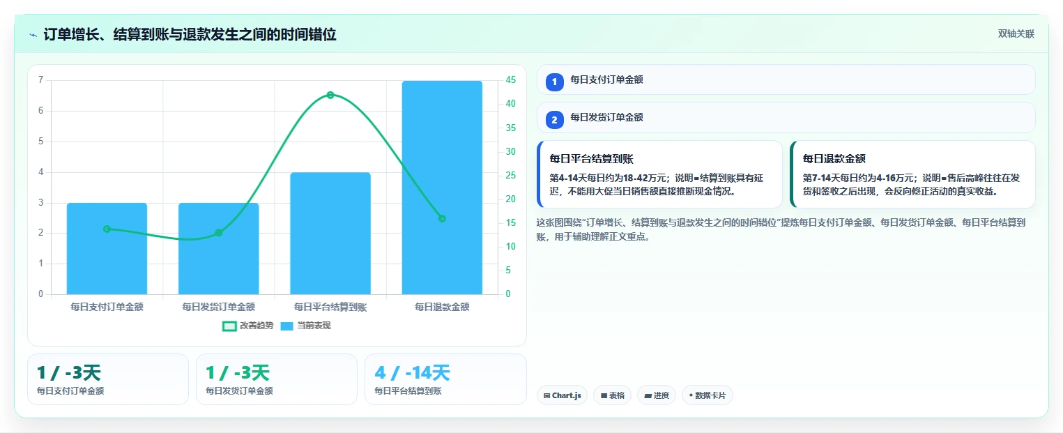Click the bar for 每日发货订单金额
The width and height of the screenshot is (1063, 433).
point(218,248)
